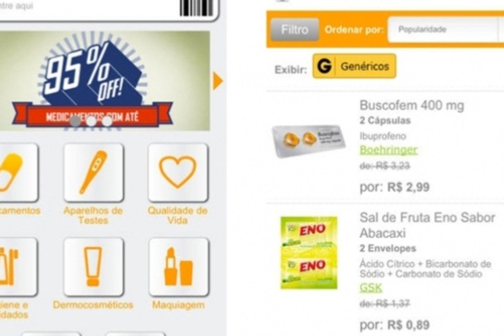This screenshot has height=336, width=504.
Task: Advance banner with orange arrow
Action: coord(217,81)
